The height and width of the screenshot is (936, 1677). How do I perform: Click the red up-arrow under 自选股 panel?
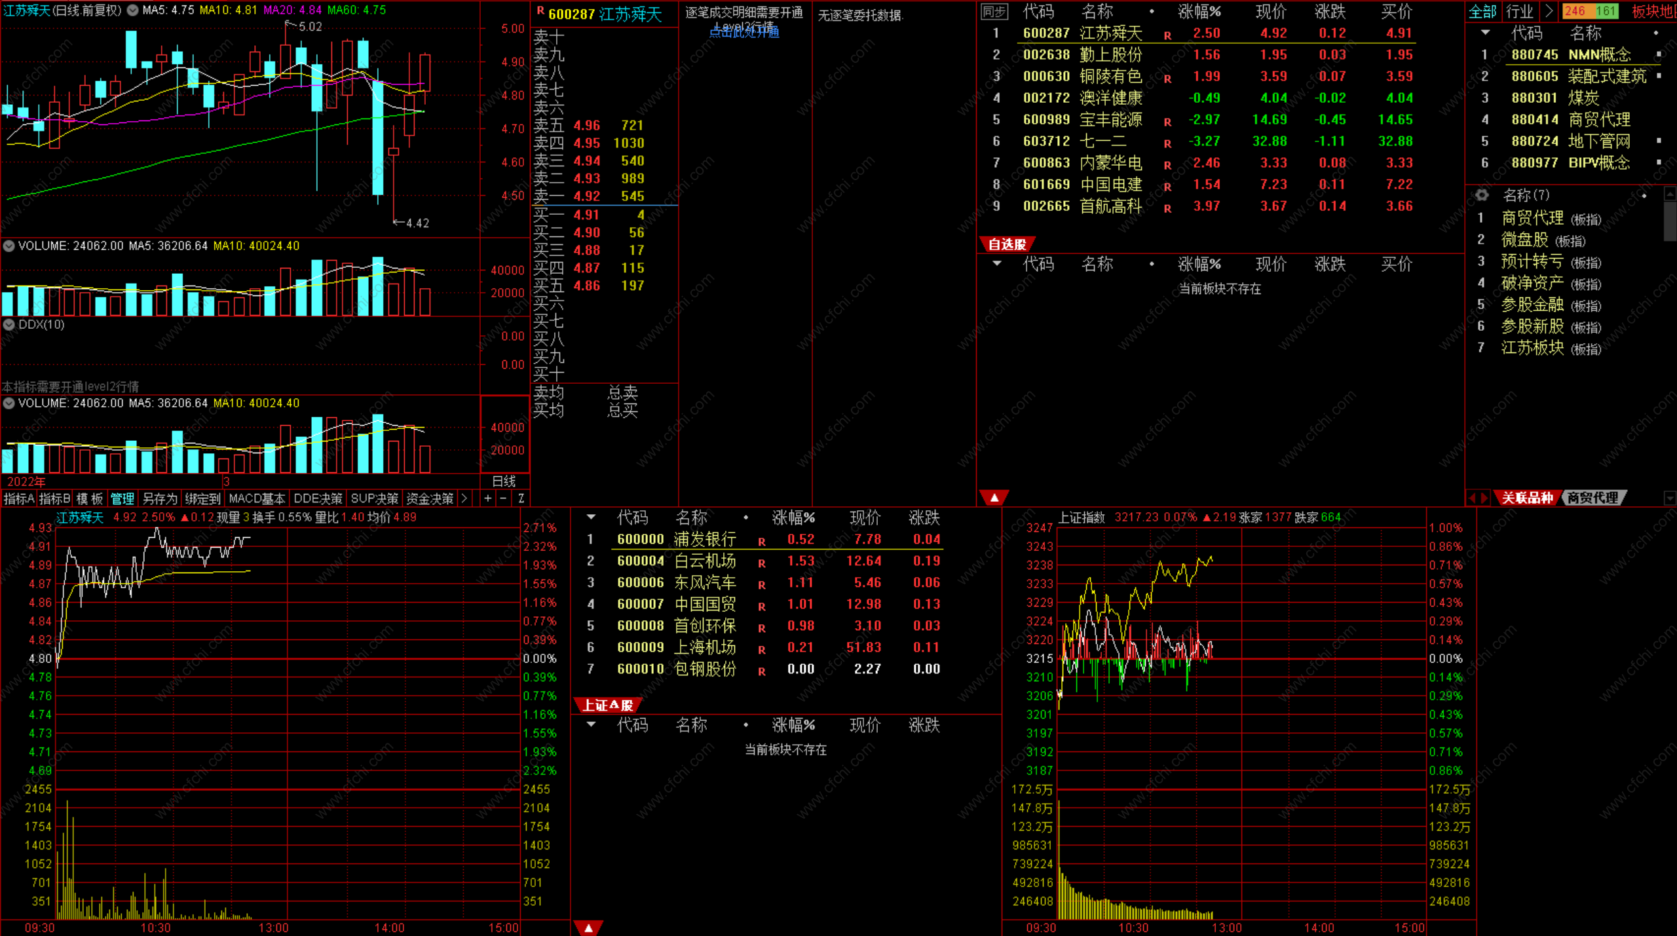click(994, 498)
